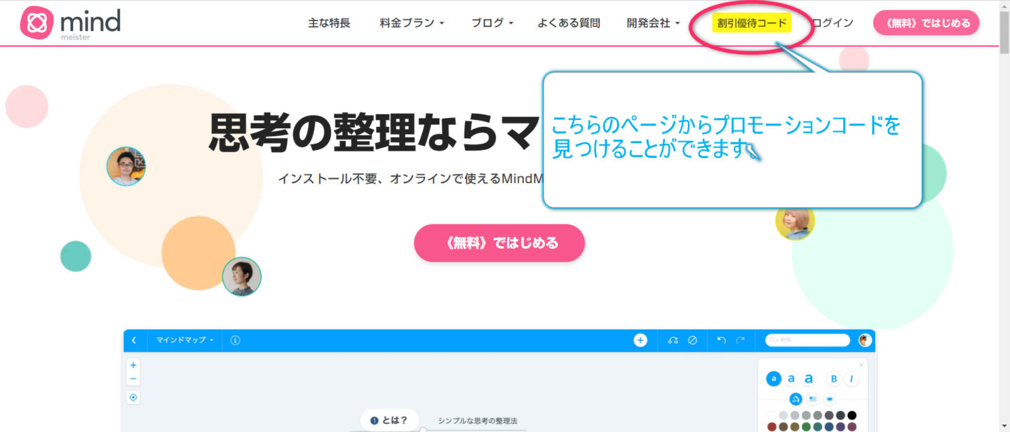Click the large center 《無料》ではじめる button
The height and width of the screenshot is (432, 1010).
tap(499, 243)
